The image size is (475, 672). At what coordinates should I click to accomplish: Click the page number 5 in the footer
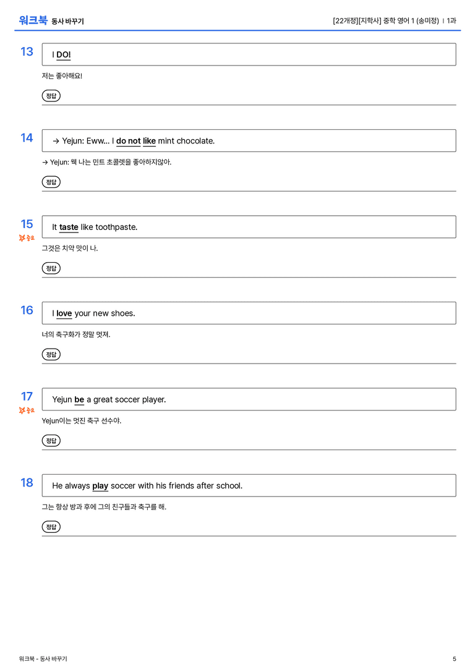pos(455,659)
